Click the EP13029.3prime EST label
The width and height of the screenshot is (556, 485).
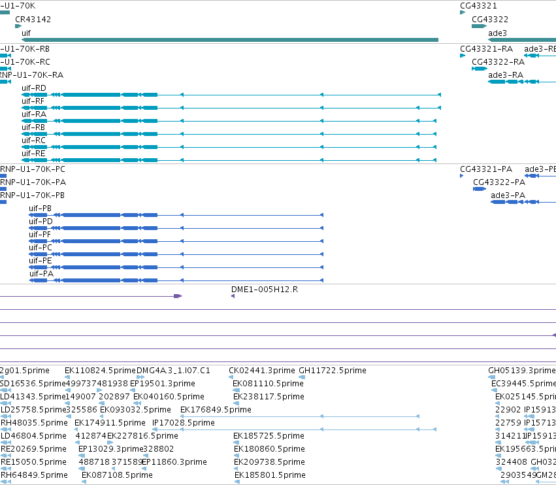[111, 449]
